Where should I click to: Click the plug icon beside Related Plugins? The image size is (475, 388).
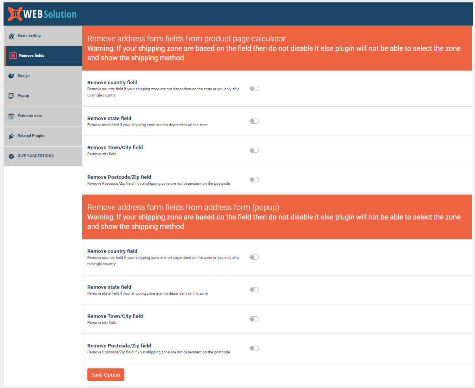coord(11,136)
